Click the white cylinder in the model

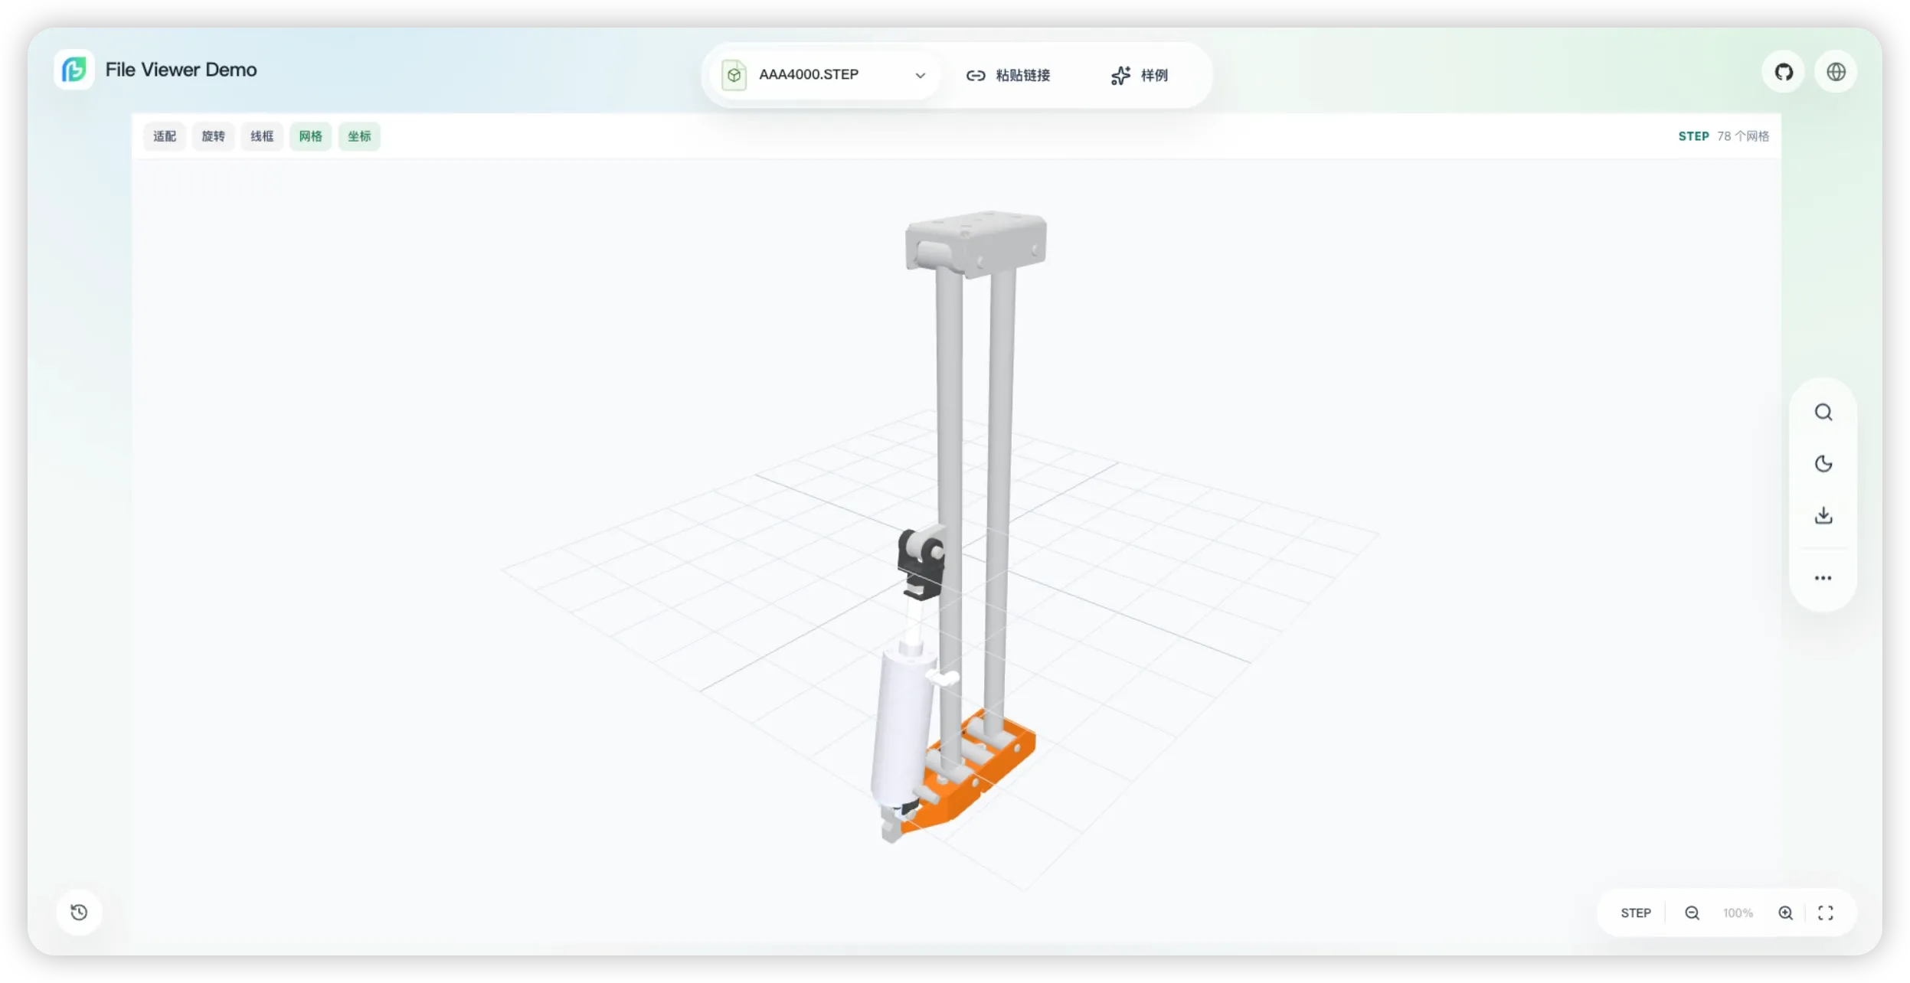pyautogui.click(x=902, y=727)
